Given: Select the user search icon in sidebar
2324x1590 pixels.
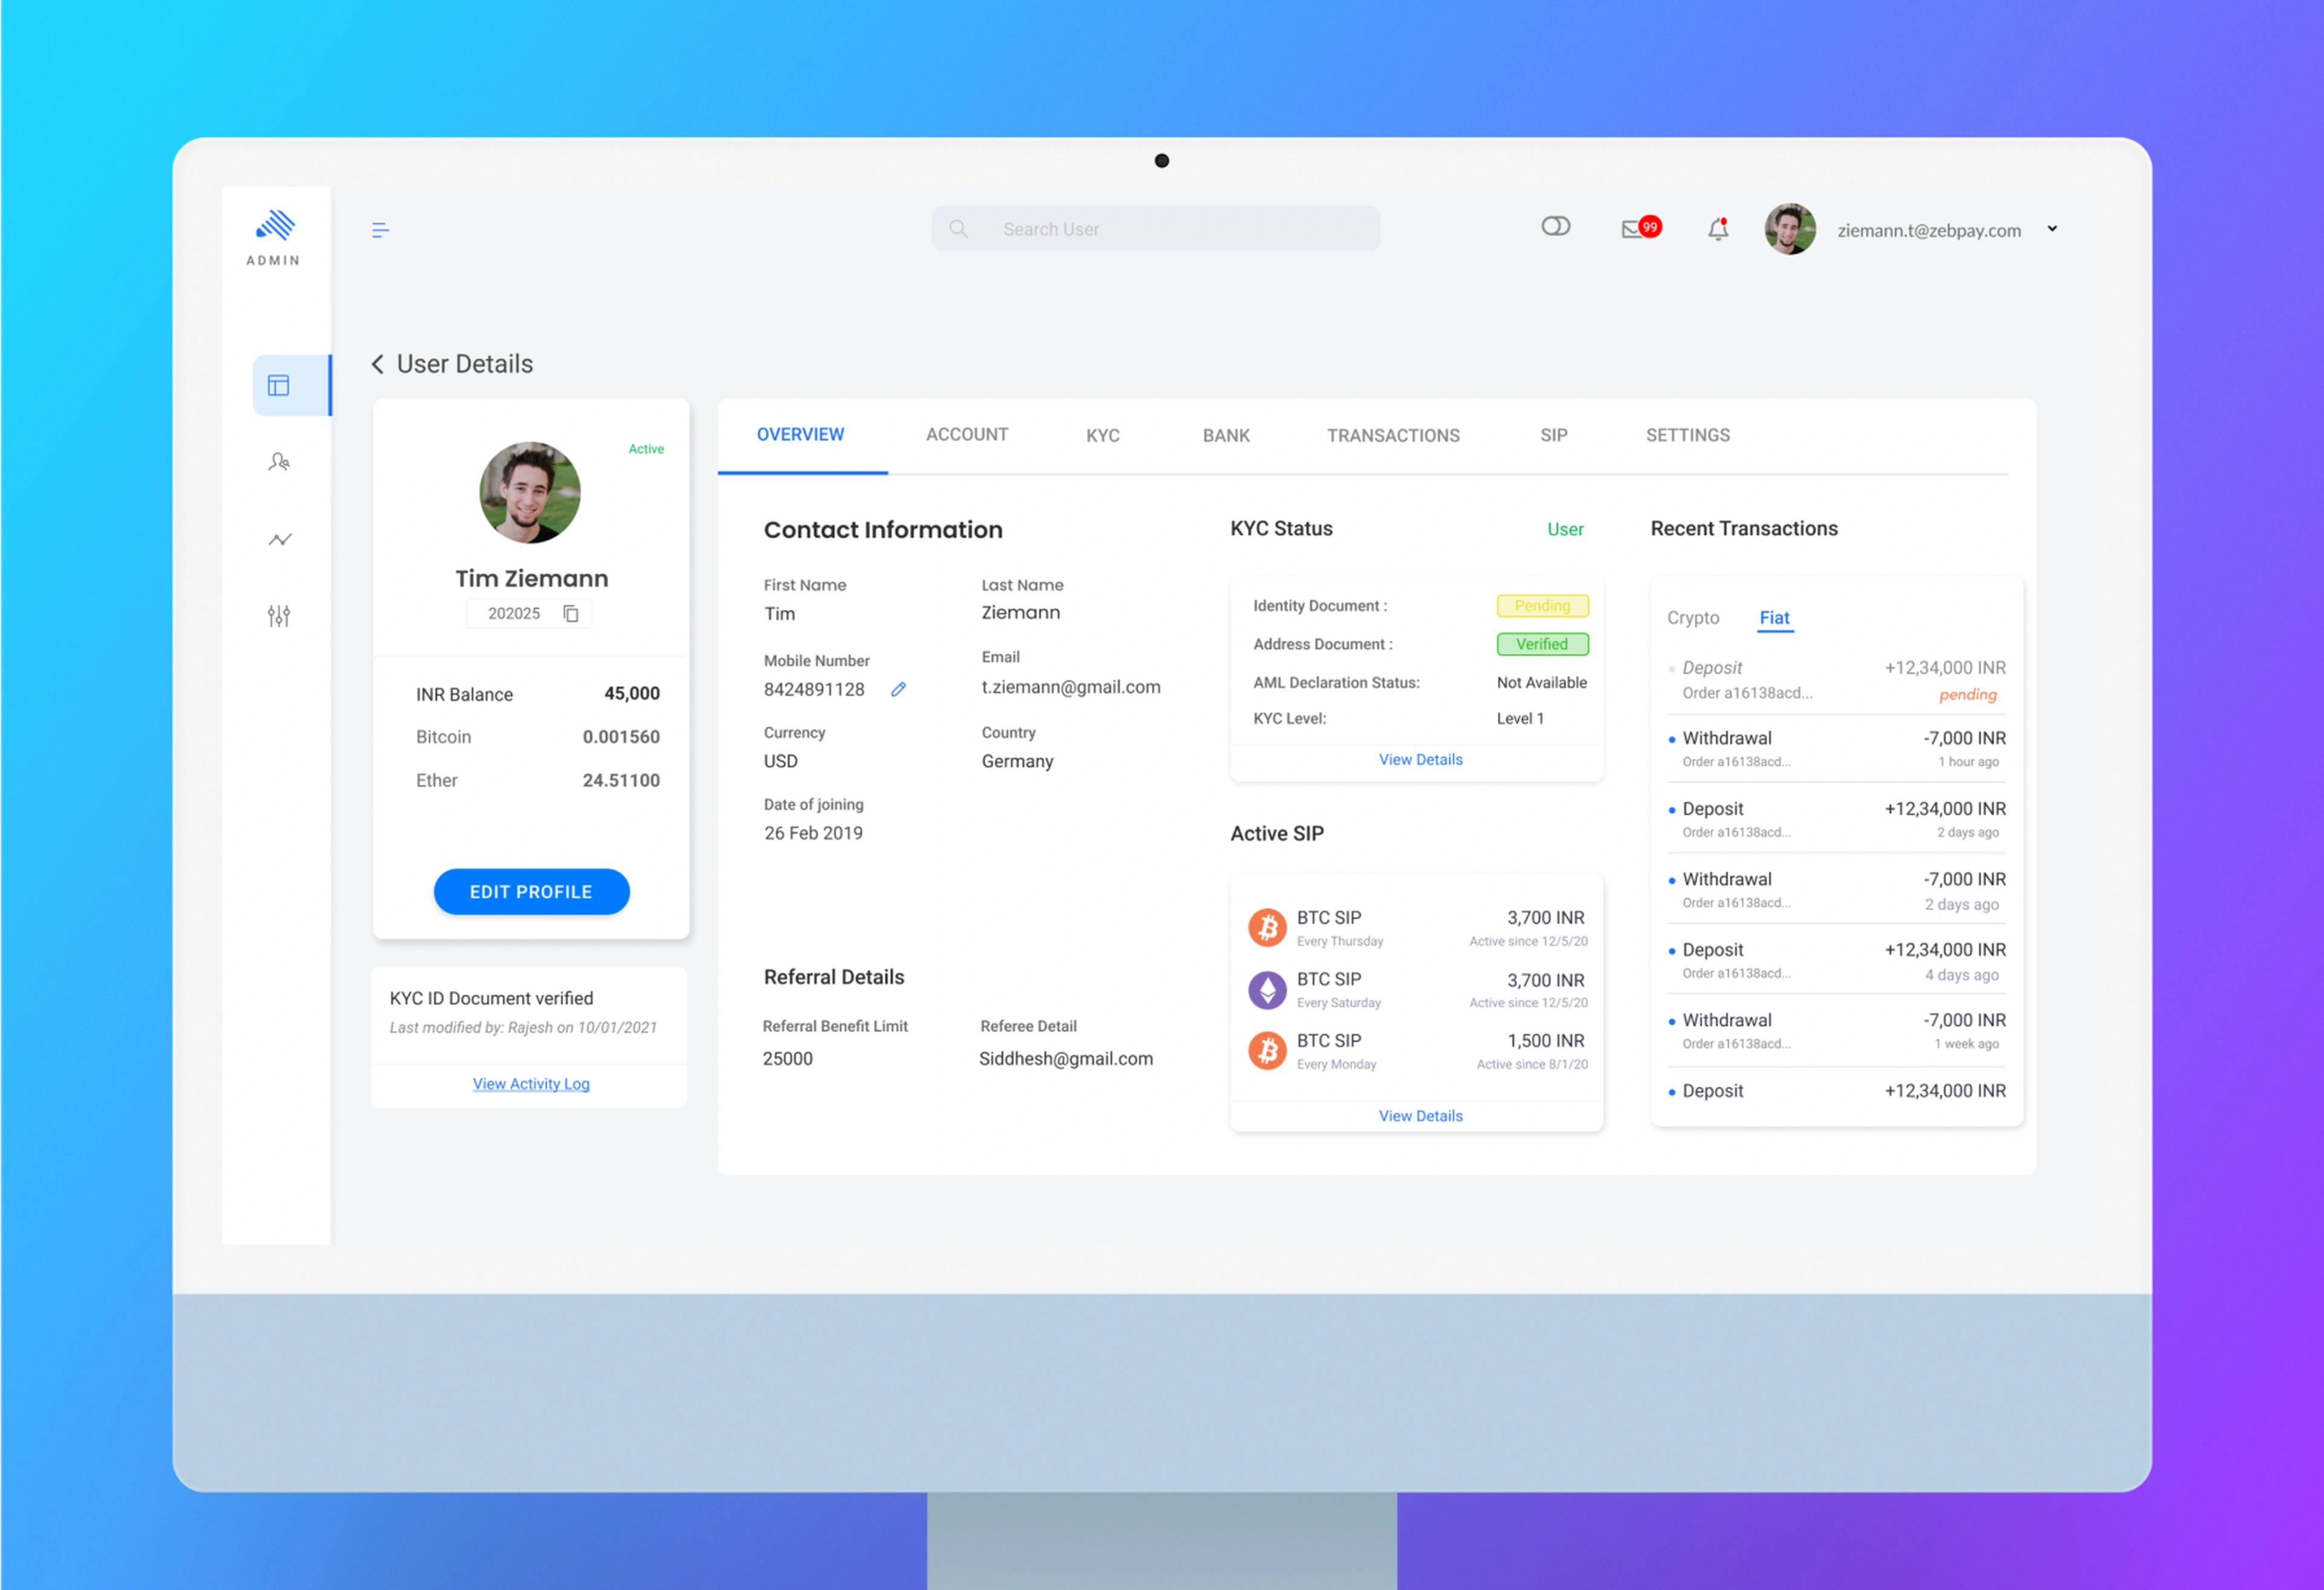Looking at the screenshot, I should pos(278,461).
